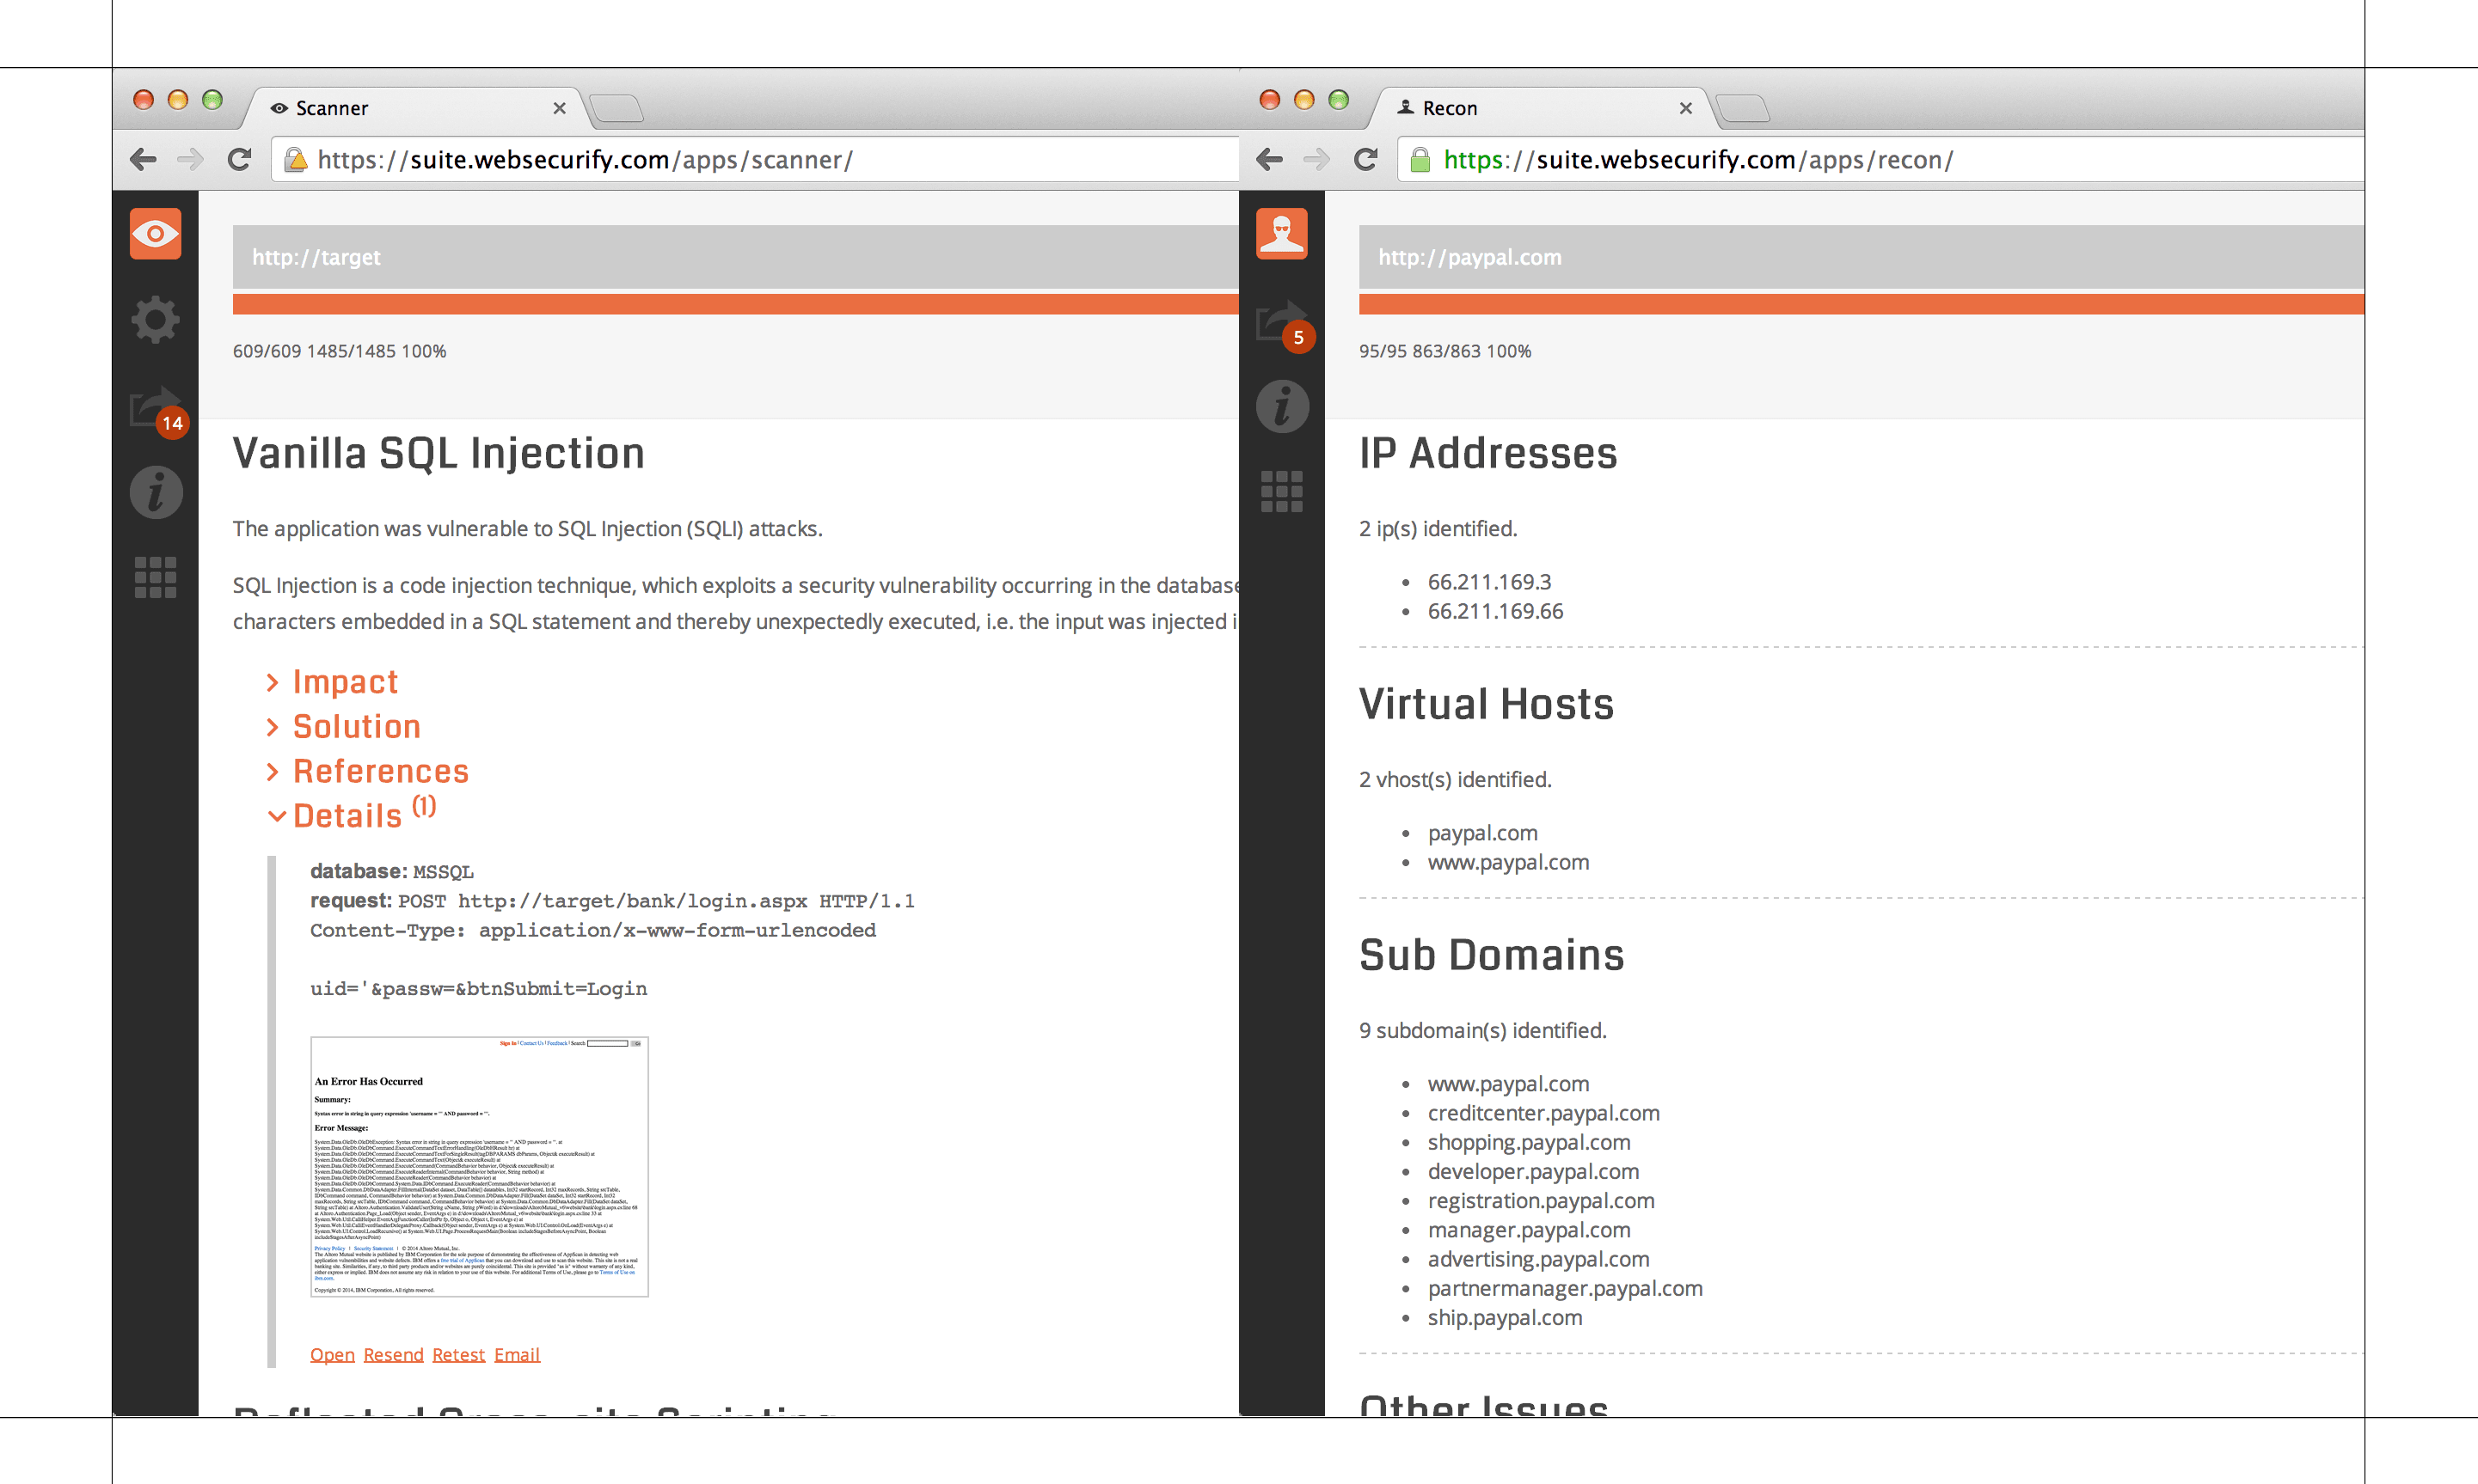Screen dimensions: 2478x1484
Task: Click the http://target input field
Action: pyautogui.click(x=735, y=257)
